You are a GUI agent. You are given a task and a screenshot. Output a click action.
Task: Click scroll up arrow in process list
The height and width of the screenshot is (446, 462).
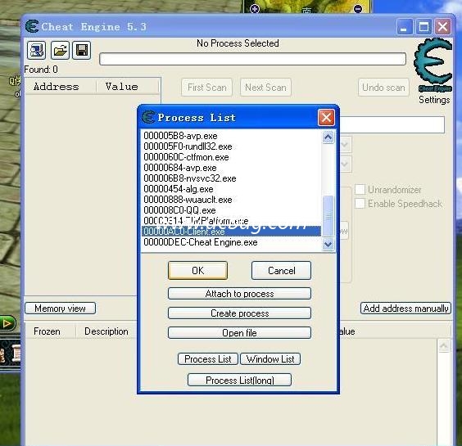pyautogui.click(x=328, y=137)
